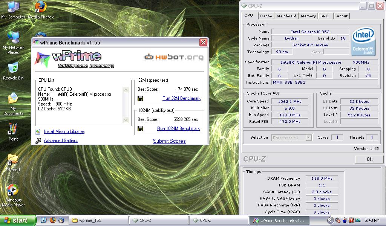Screen dimensions: 386x226
Task: Launch Mozilla Firefox from the desktop
Action: pyautogui.click(x=41, y=10)
